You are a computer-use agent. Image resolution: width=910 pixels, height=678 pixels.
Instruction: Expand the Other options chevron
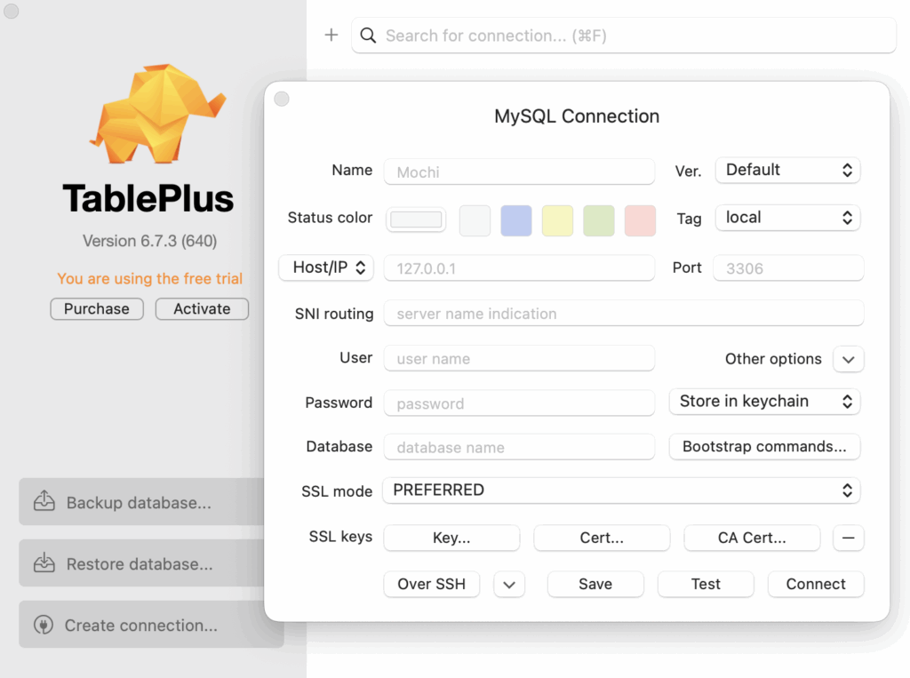[x=848, y=359]
